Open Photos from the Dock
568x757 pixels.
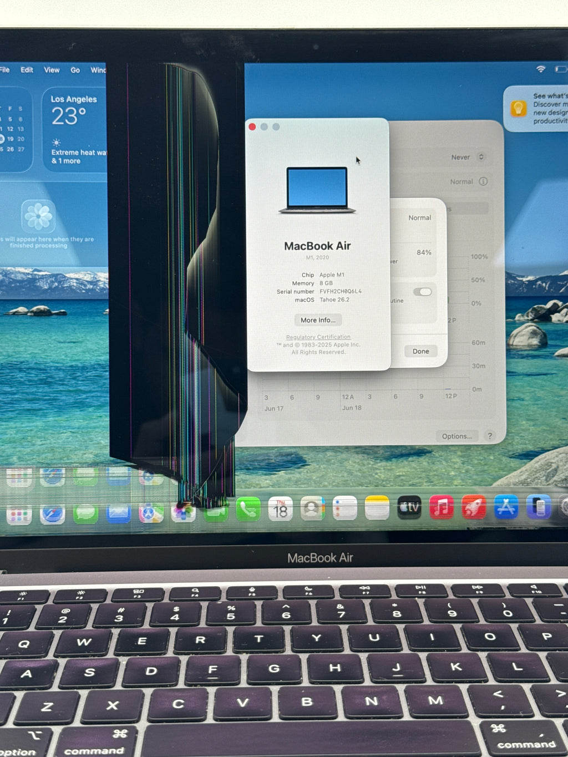(x=184, y=512)
